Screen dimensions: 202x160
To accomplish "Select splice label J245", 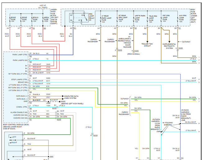I will pyautogui.click(x=158, y=131).
